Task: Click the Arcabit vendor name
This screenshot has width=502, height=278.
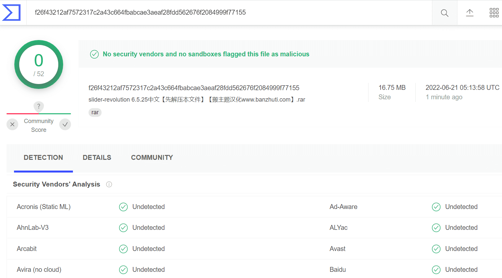Action: [x=27, y=249]
